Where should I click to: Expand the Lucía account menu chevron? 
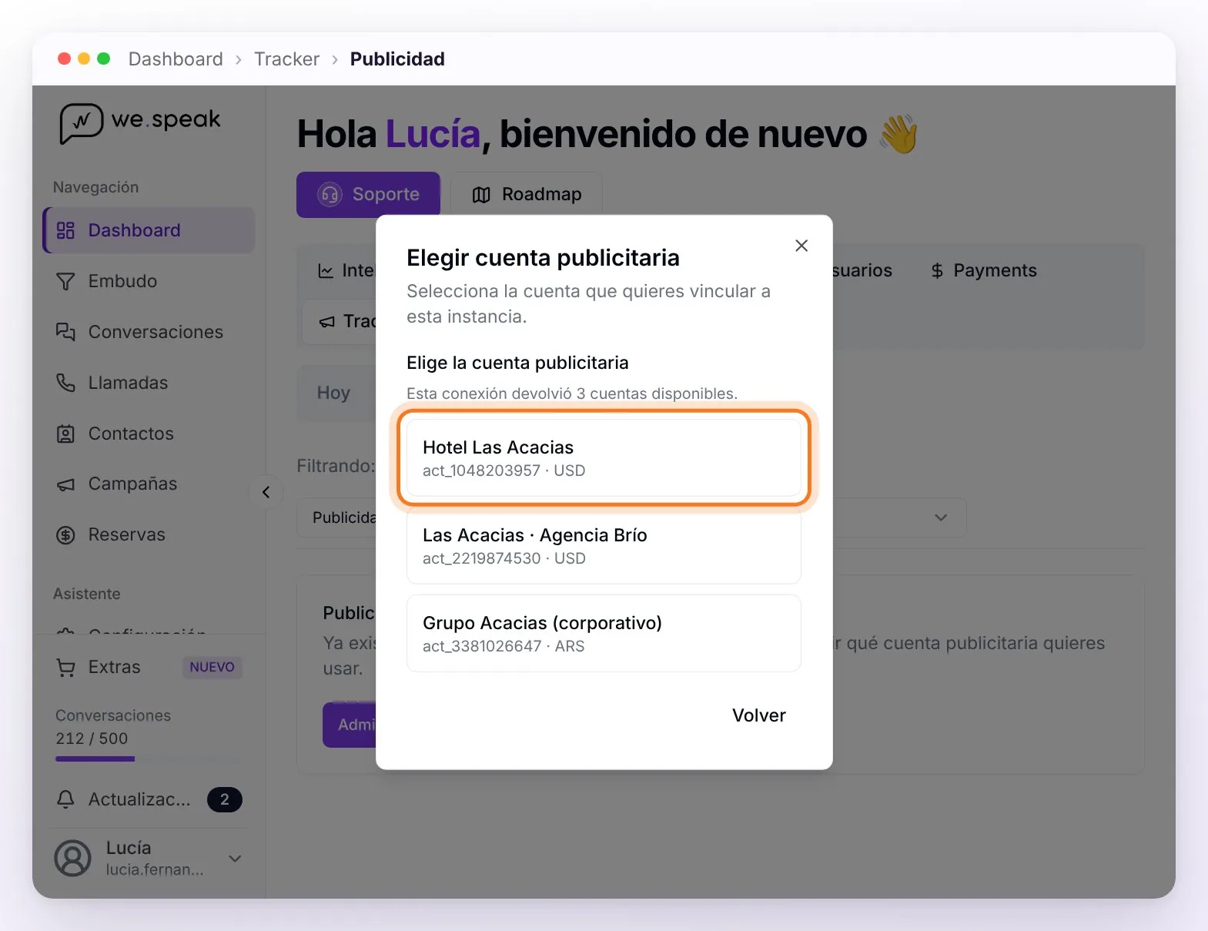(236, 859)
